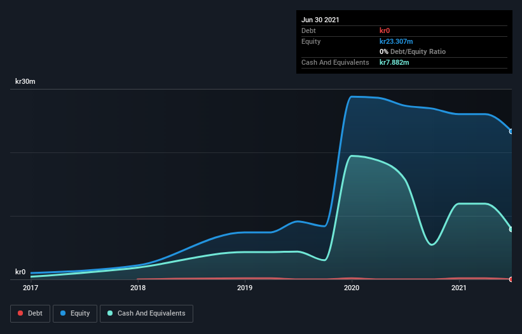522x334 pixels.
Task: Select the 2021 x-axis label
Action: [459, 288]
